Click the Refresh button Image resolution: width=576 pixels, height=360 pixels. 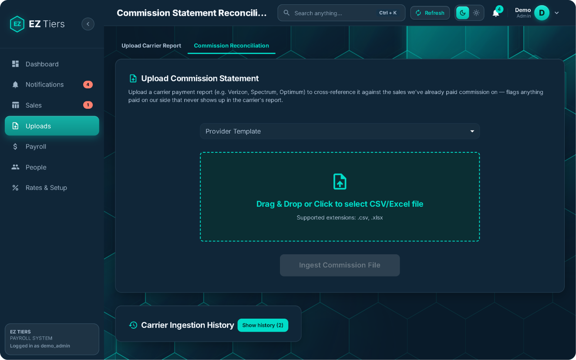(x=430, y=13)
